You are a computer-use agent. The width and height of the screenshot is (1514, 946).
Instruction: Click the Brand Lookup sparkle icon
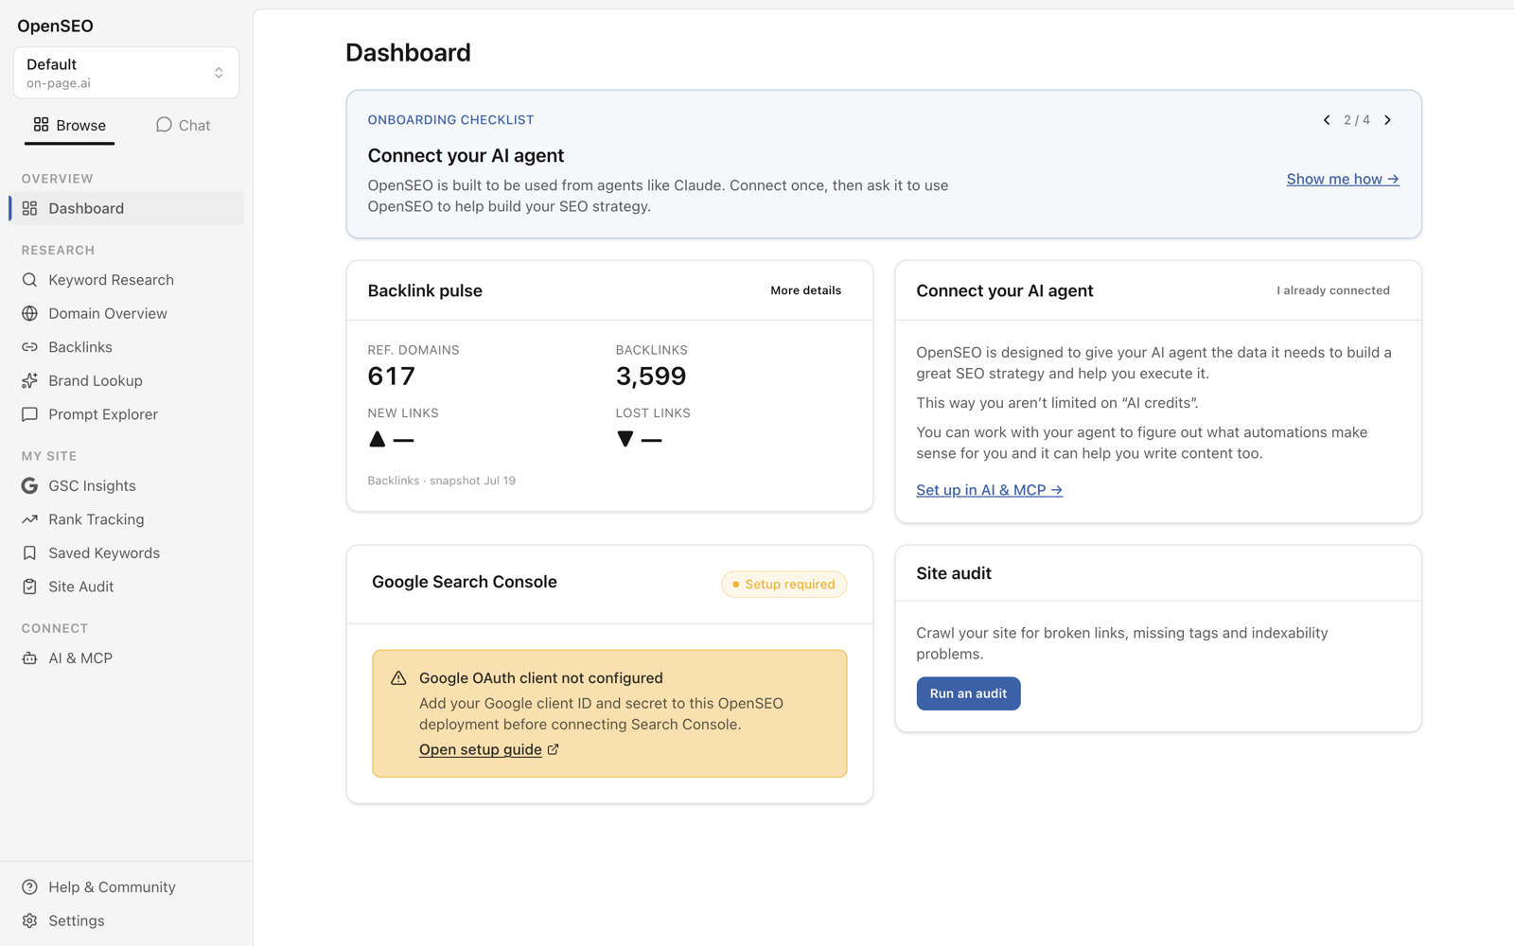pyautogui.click(x=29, y=380)
